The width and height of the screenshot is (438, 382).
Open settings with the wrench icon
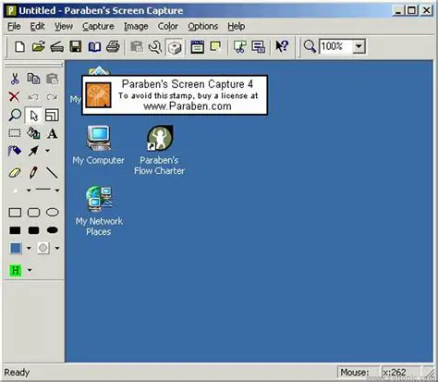click(155, 47)
